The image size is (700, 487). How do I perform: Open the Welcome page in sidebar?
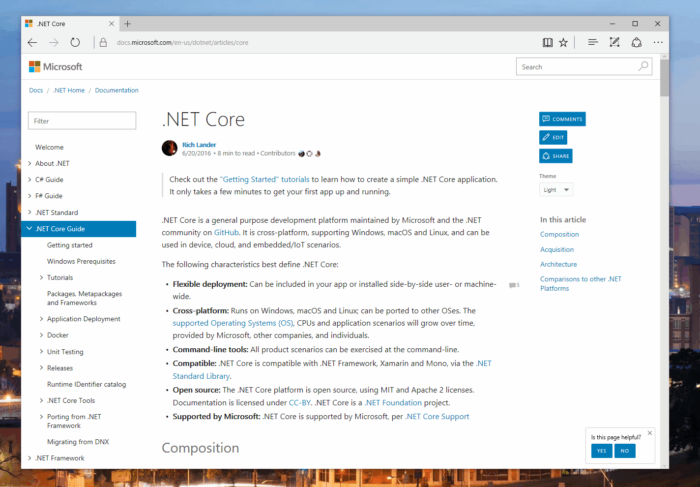(x=49, y=147)
